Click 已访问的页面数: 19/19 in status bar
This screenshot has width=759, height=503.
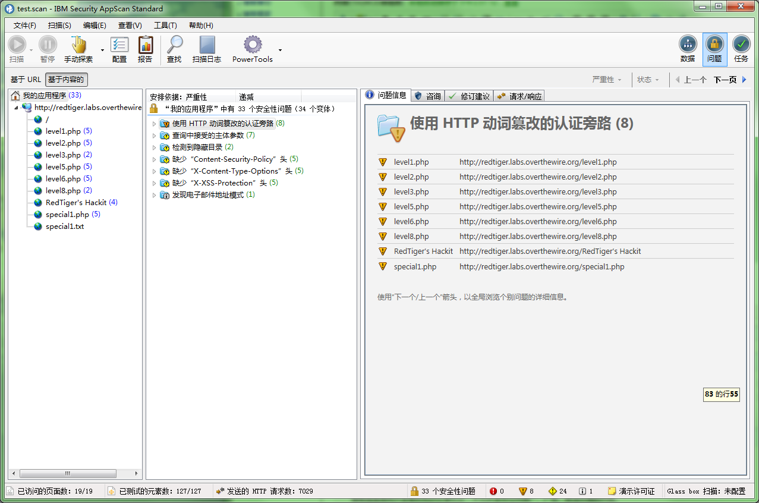(x=50, y=491)
